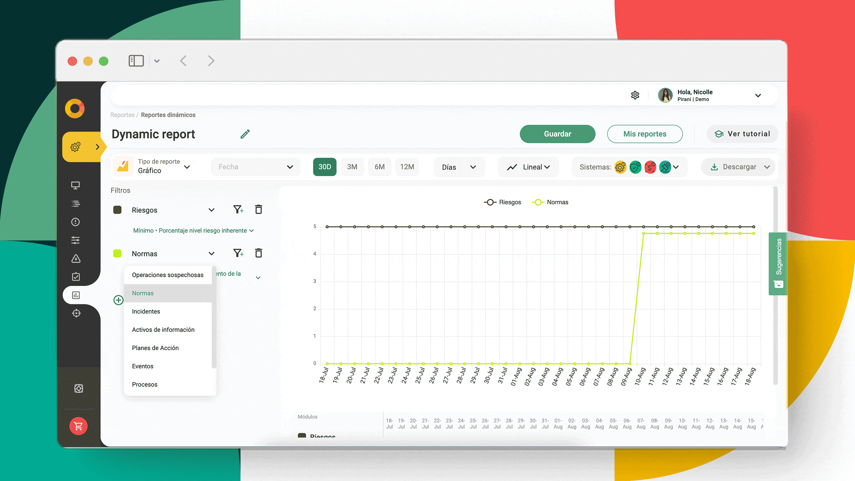
Task: Choose Incidentes from the module list
Action: 146,311
